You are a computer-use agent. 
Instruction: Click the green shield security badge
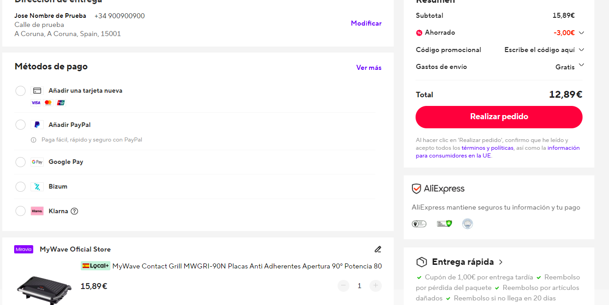[x=444, y=224]
